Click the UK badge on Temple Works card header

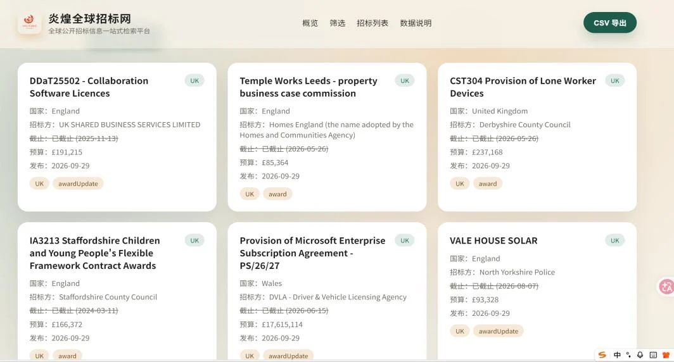pyautogui.click(x=405, y=81)
